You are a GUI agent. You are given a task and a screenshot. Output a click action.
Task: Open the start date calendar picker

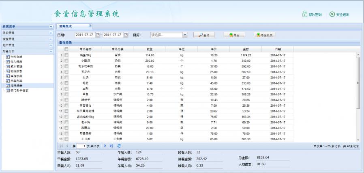[97, 35]
